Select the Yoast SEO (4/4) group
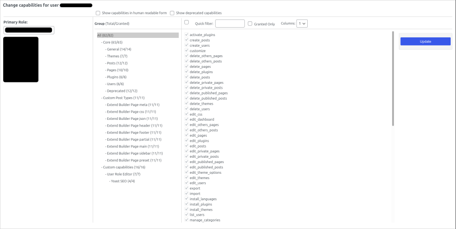 [122, 181]
